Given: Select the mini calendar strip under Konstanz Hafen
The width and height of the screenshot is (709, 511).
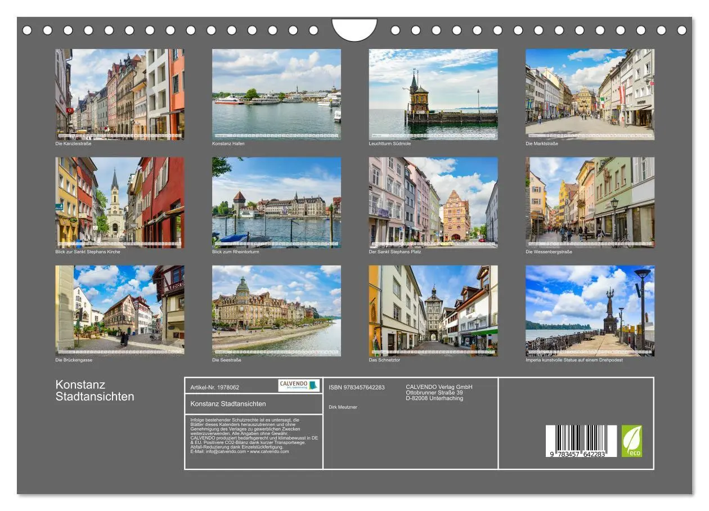Looking at the screenshot, I should [277, 135].
